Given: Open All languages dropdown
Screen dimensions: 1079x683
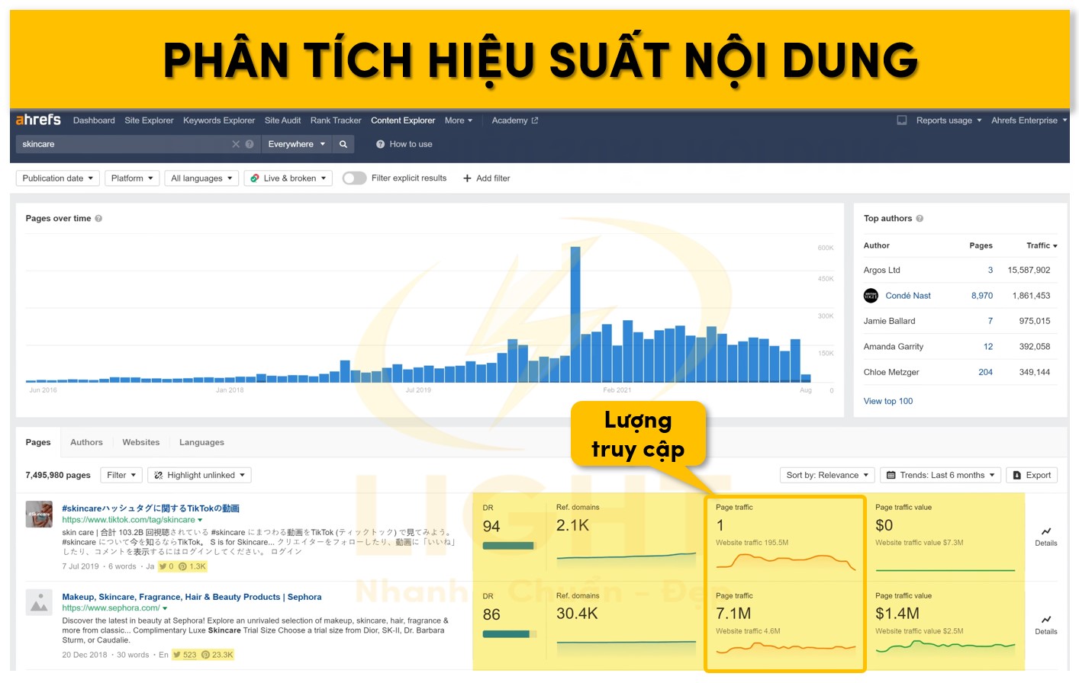Looking at the screenshot, I should click(x=201, y=178).
